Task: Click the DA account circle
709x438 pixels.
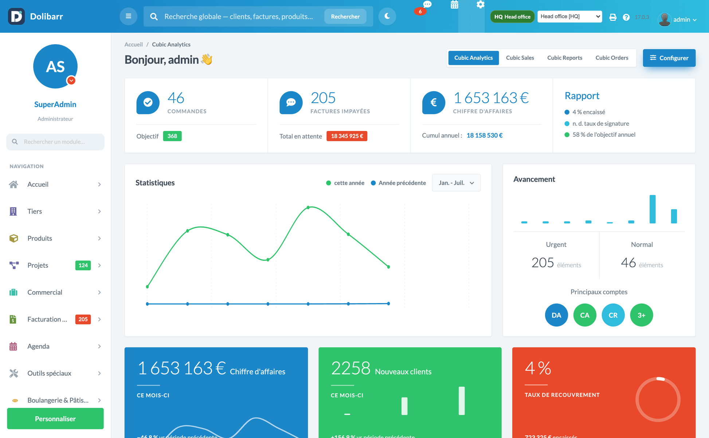Action: [x=556, y=315]
